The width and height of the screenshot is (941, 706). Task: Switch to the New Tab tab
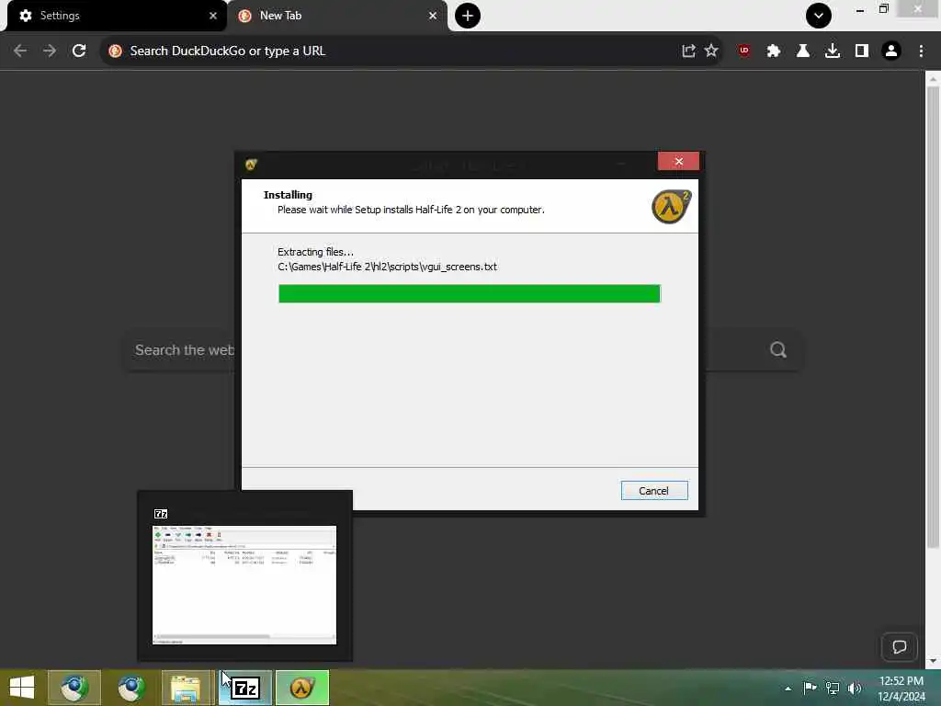336,16
